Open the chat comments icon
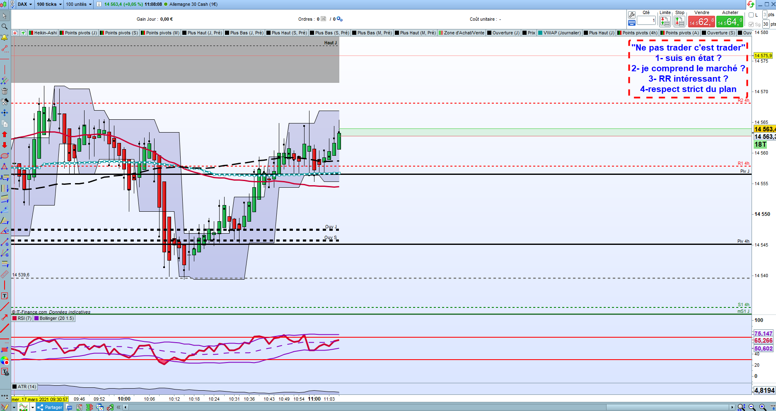 tap(69, 407)
